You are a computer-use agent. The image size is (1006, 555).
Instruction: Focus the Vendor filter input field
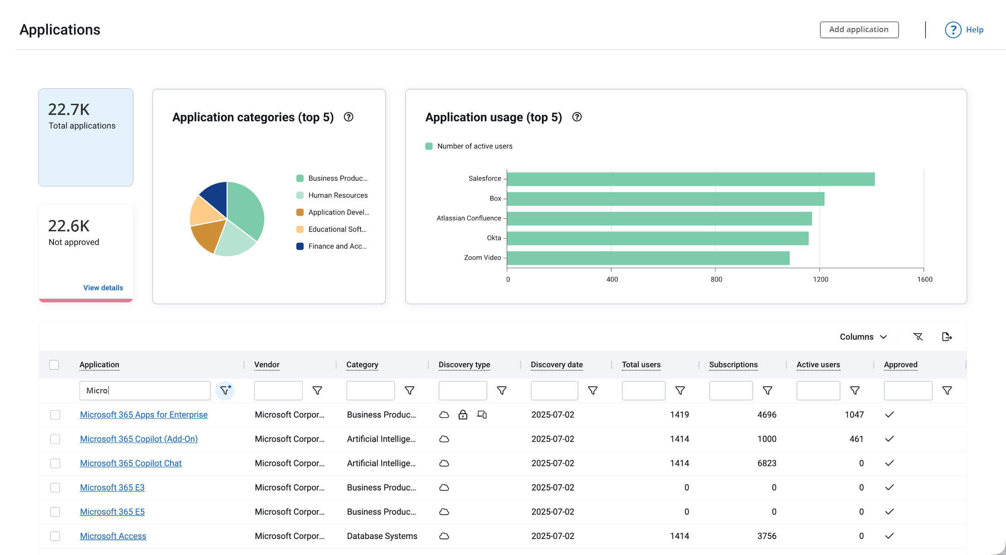click(x=278, y=390)
